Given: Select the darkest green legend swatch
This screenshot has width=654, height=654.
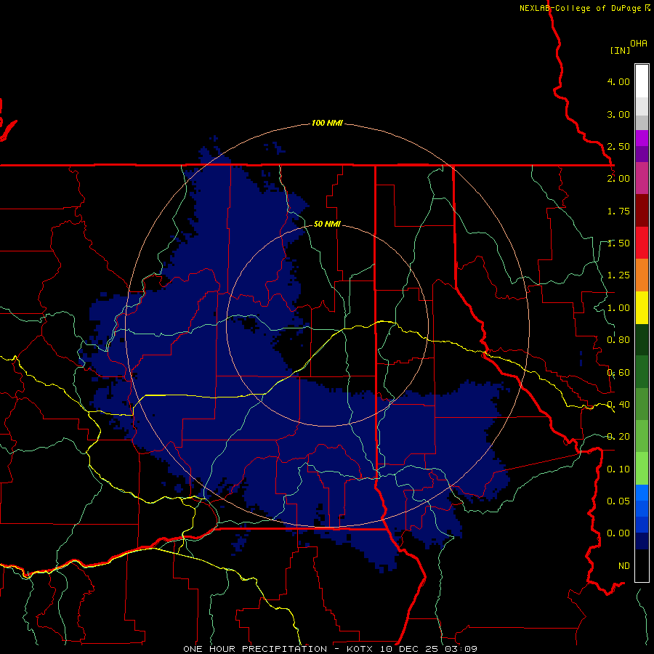Looking at the screenshot, I should click(642, 339).
